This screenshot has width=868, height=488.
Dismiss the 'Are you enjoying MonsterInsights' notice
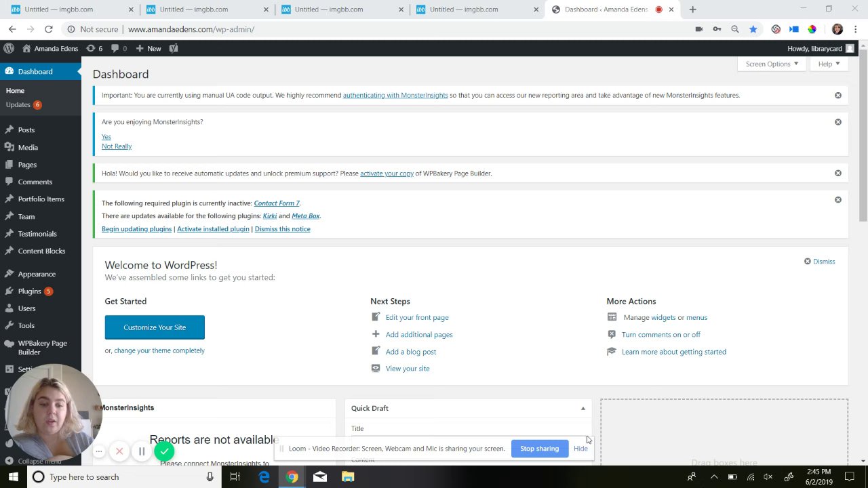838,122
